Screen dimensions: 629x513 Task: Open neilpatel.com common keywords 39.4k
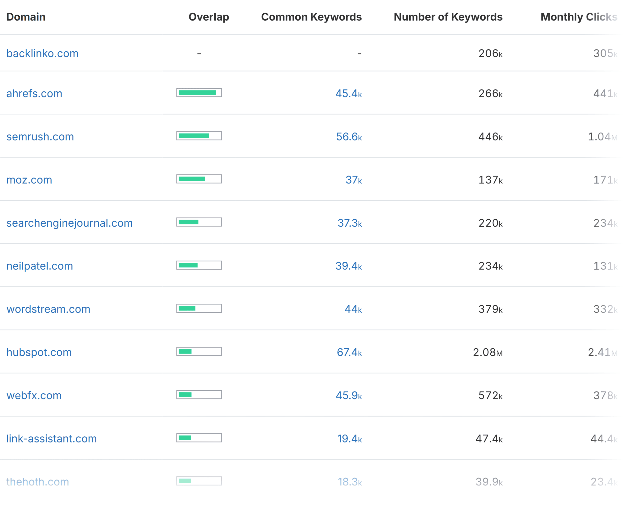348,266
